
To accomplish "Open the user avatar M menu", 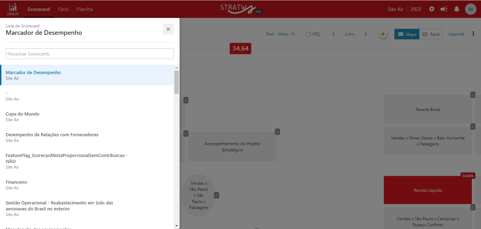I will (x=471, y=9).
